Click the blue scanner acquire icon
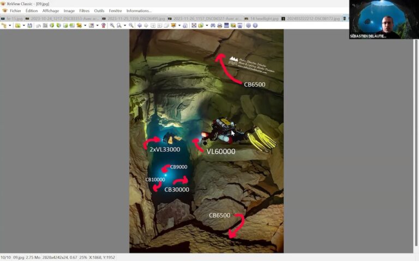The image size is (419, 261). click(x=226, y=26)
